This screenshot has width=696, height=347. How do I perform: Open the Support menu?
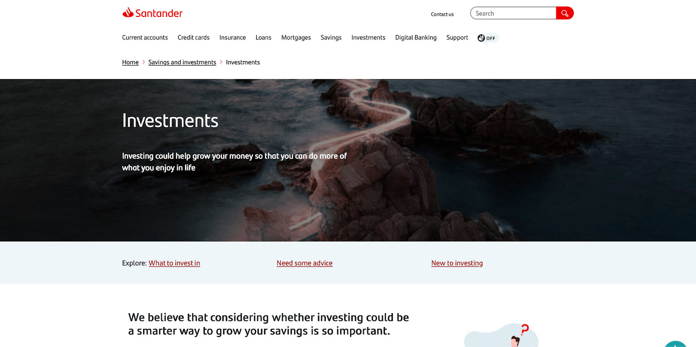pyautogui.click(x=457, y=38)
